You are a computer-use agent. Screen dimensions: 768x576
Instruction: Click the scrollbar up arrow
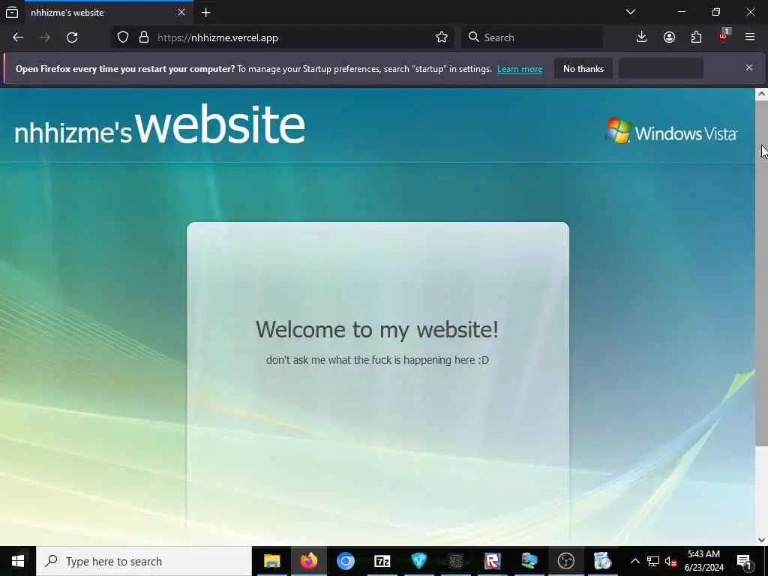[762, 94]
